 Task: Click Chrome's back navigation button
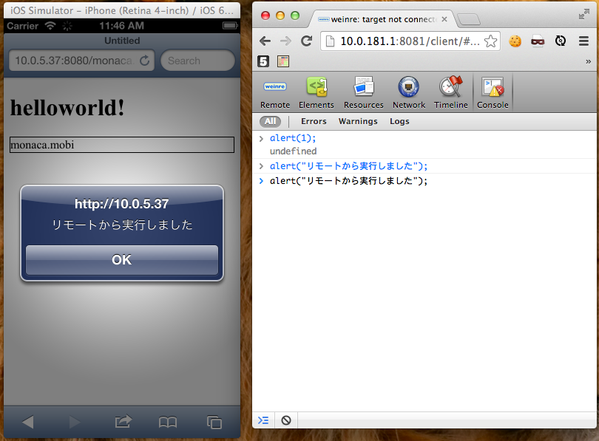pos(265,41)
